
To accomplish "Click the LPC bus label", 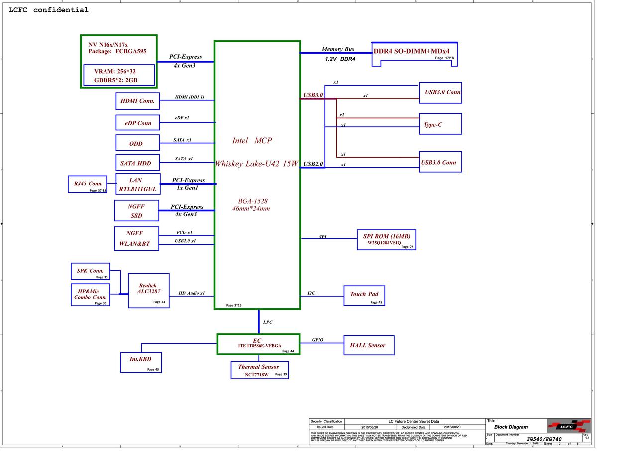I will click(x=268, y=322).
